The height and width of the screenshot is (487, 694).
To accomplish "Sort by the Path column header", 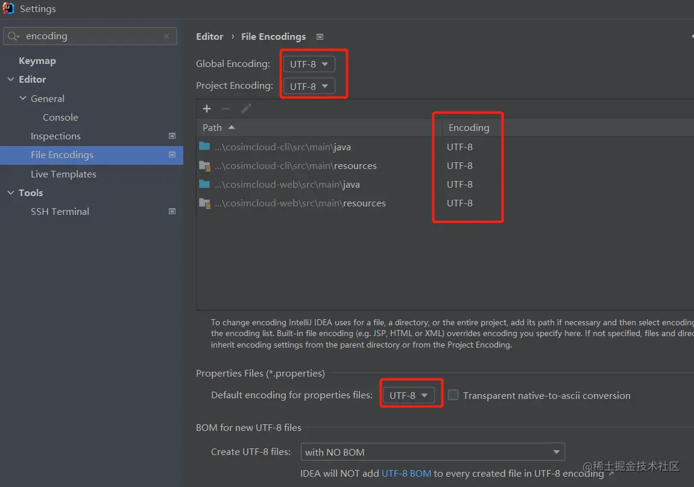I will coord(319,127).
